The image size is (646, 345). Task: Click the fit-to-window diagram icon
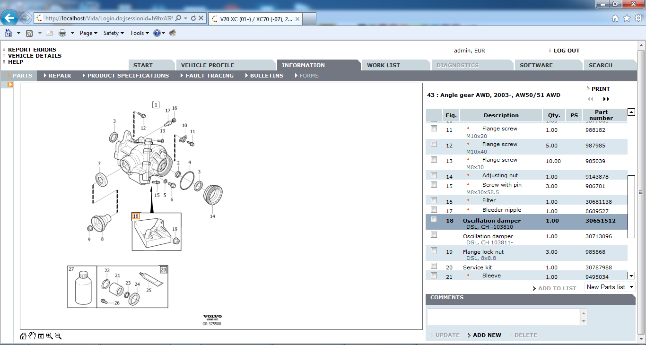(x=41, y=336)
